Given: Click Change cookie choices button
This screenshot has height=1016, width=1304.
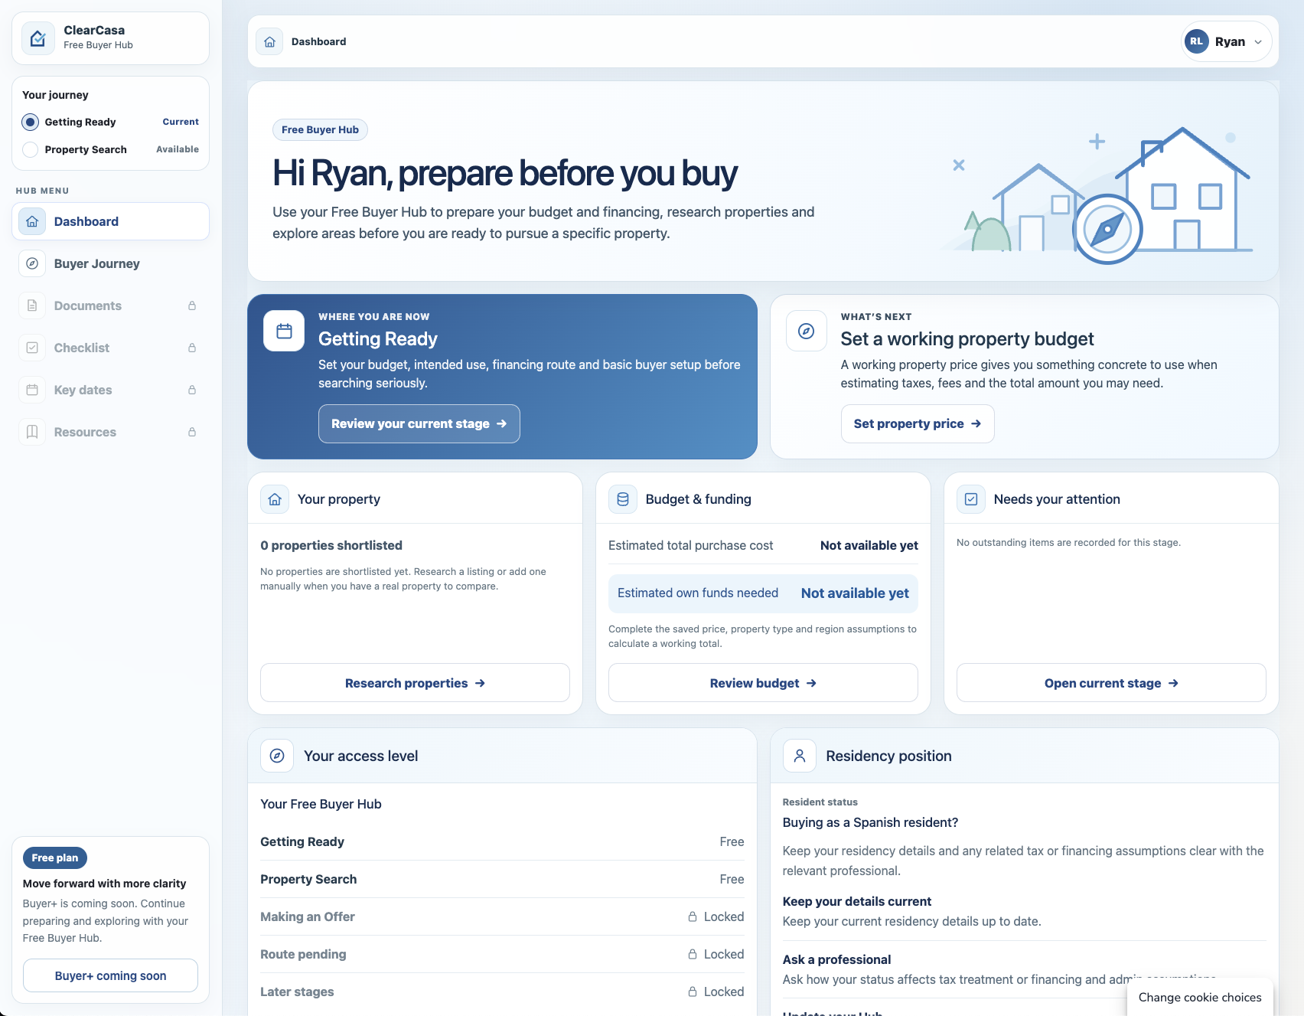Looking at the screenshot, I should point(1200,997).
